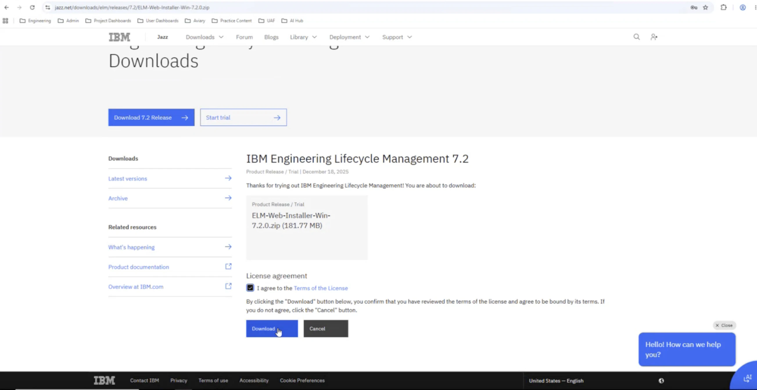Open Privacy footer link

[179, 380]
